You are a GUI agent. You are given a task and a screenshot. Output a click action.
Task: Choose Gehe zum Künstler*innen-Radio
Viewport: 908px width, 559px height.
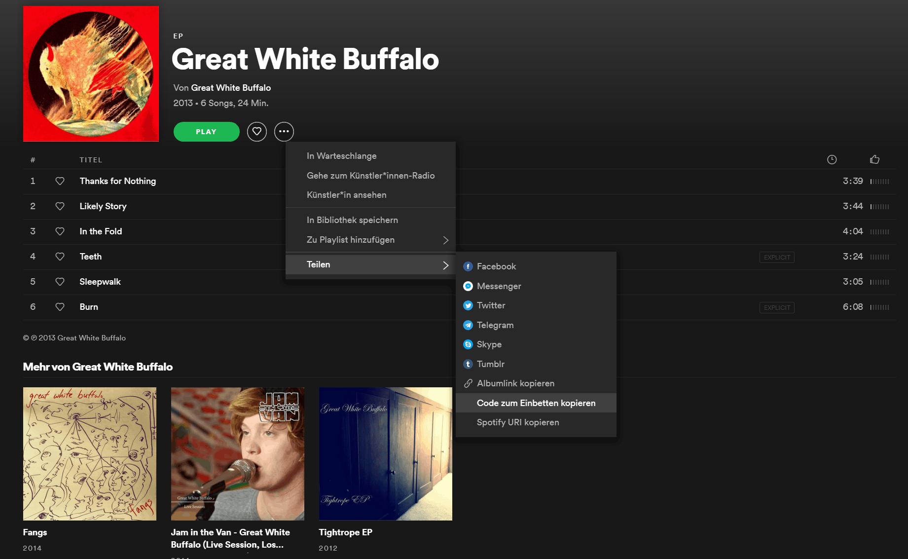coord(370,176)
